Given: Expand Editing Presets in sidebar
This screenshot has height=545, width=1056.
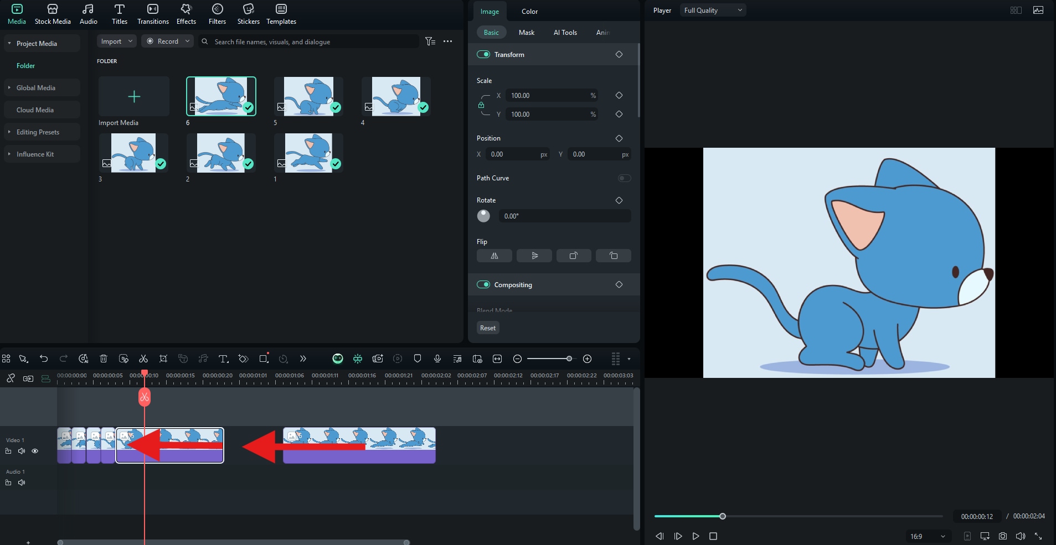Looking at the screenshot, I should 9,132.
